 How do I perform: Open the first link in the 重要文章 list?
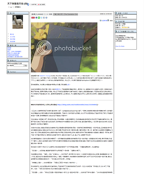pyautogui.click(x=9, y=48)
